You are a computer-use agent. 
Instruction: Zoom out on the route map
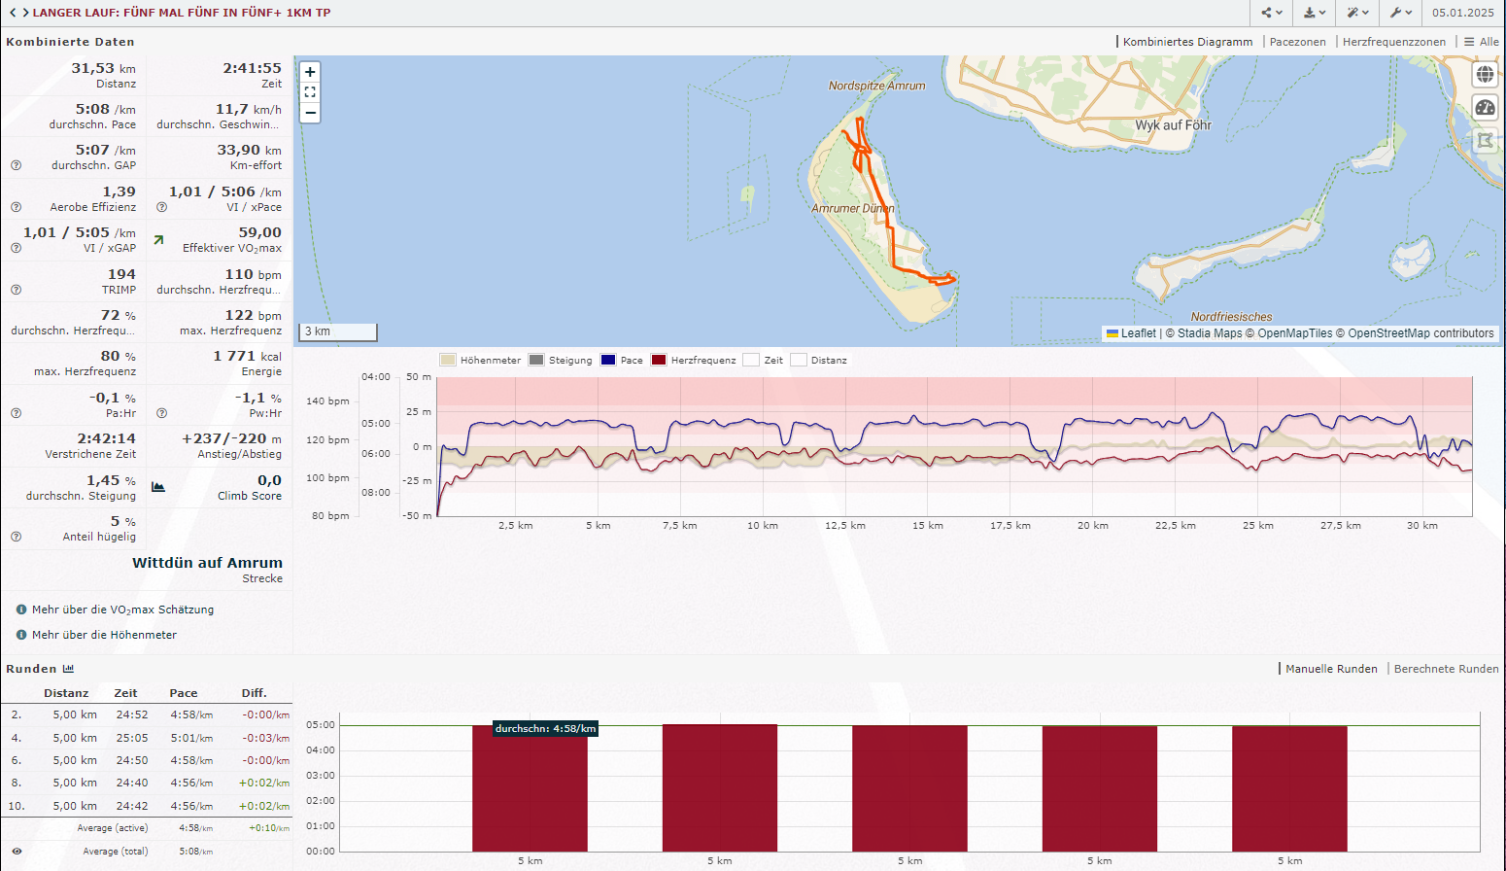click(x=310, y=113)
